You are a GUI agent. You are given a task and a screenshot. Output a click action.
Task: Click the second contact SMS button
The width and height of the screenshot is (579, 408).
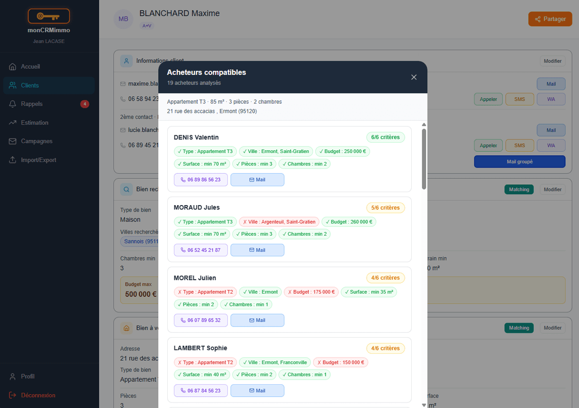(519, 145)
